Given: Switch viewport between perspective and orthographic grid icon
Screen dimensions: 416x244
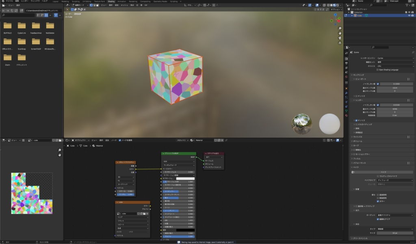Looking at the screenshot, I should [340, 43].
